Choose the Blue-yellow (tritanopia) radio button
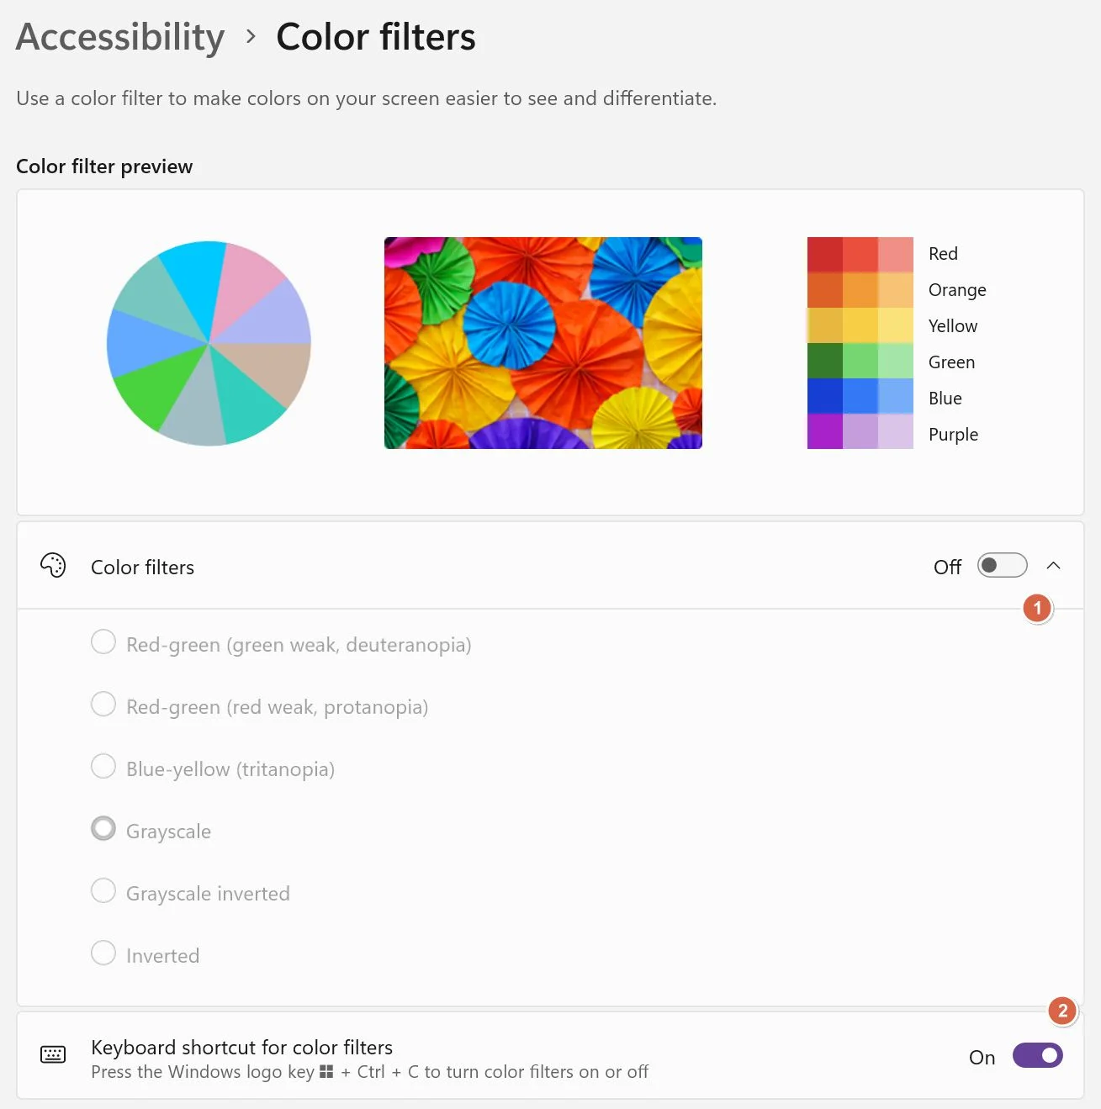Viewport: 1101px width, 1109px height. (x=103, y=767)
